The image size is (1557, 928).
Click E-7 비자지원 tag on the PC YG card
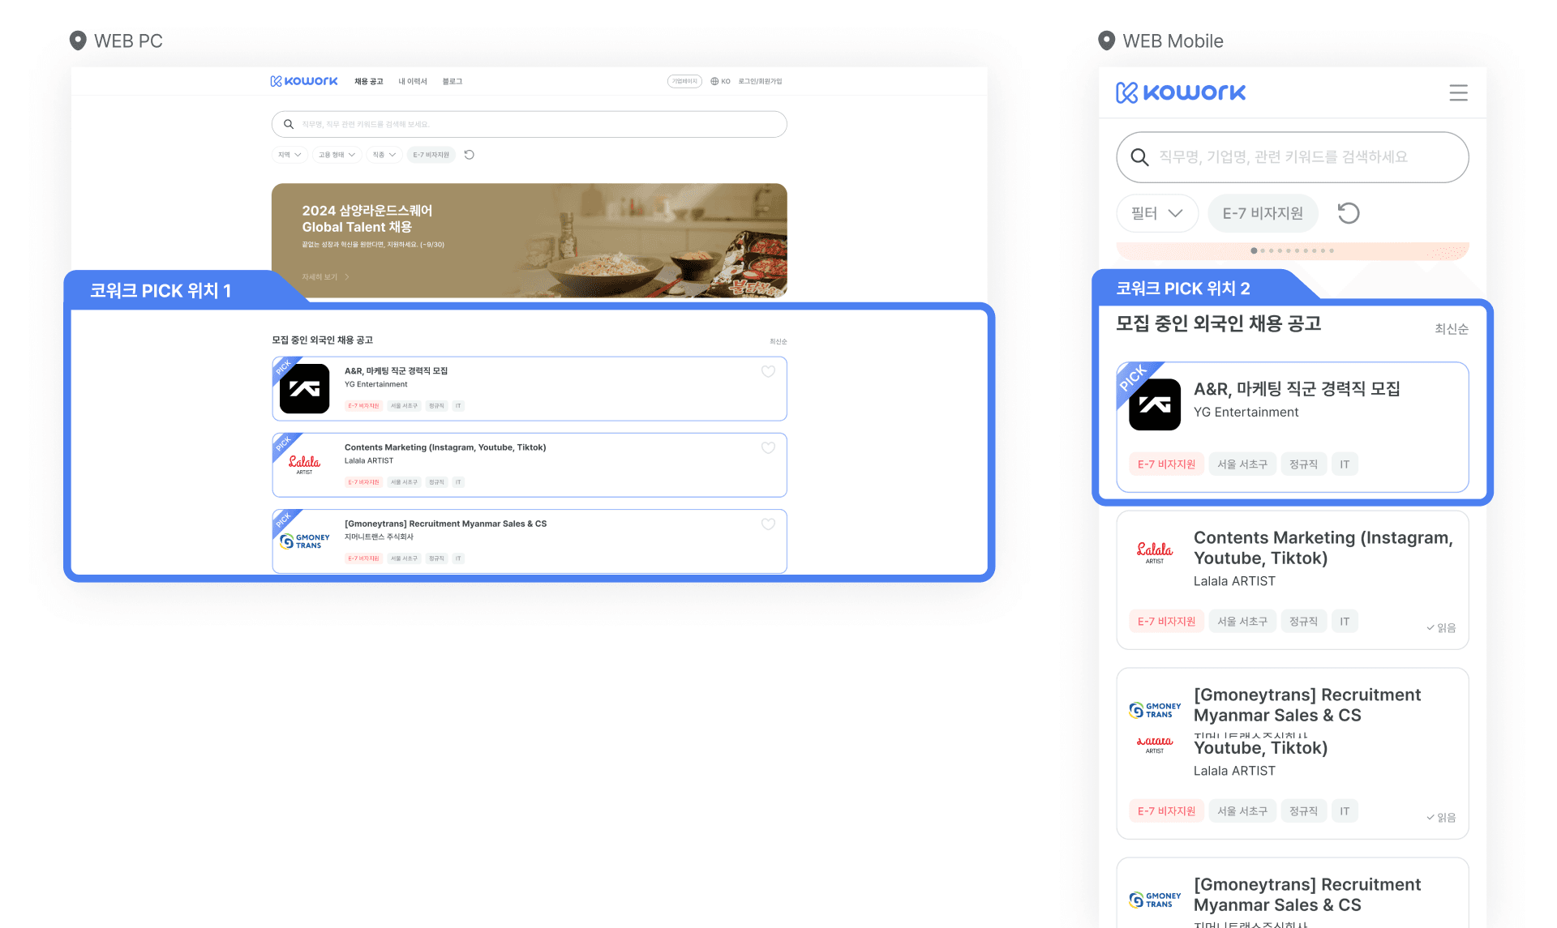coord(363,406)
